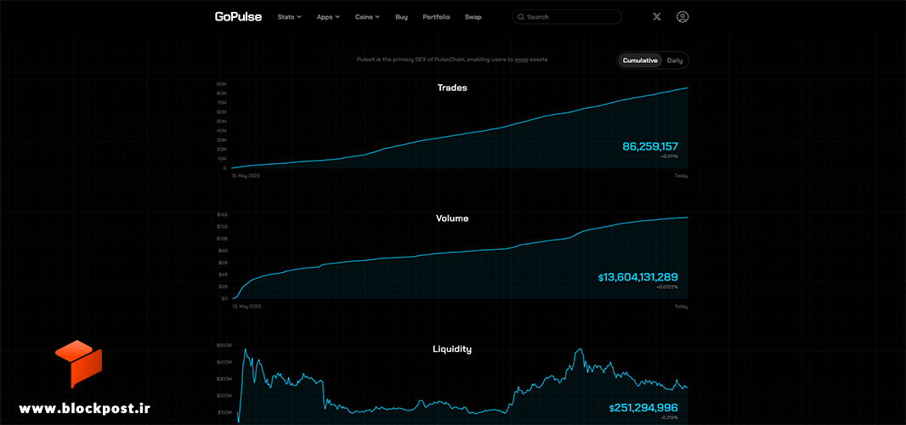Expand the Apps dropdown menu
This screenshot has height=425, width=906.
pos(328,17)
